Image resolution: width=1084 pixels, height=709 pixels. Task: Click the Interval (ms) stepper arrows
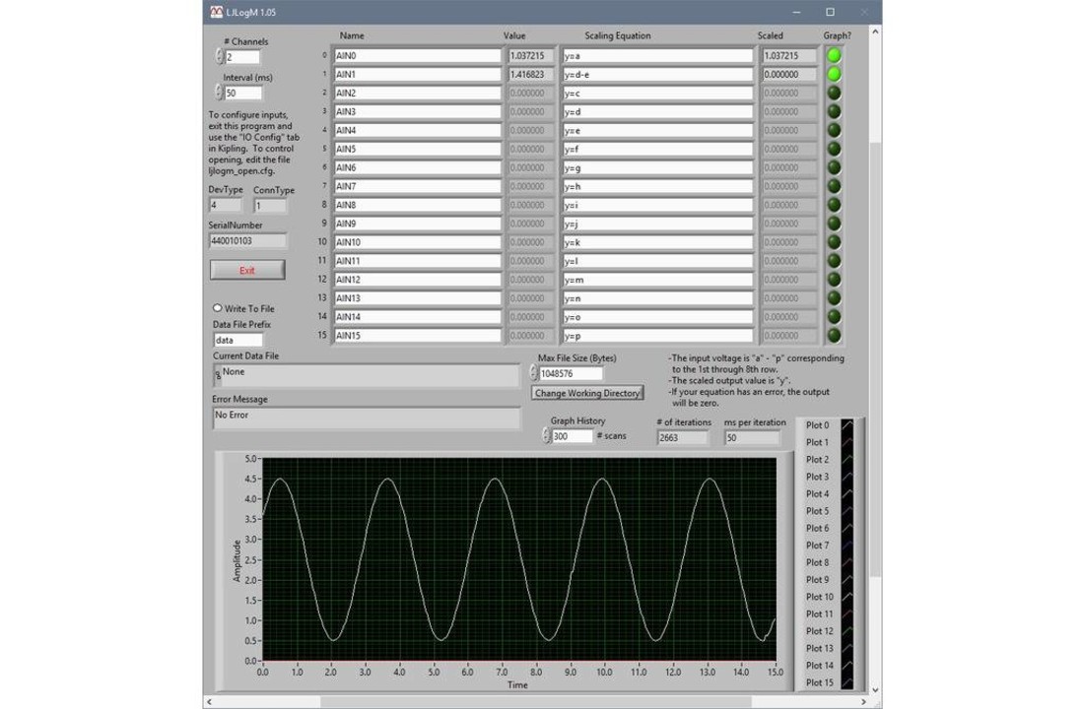[x=219, y=93]
